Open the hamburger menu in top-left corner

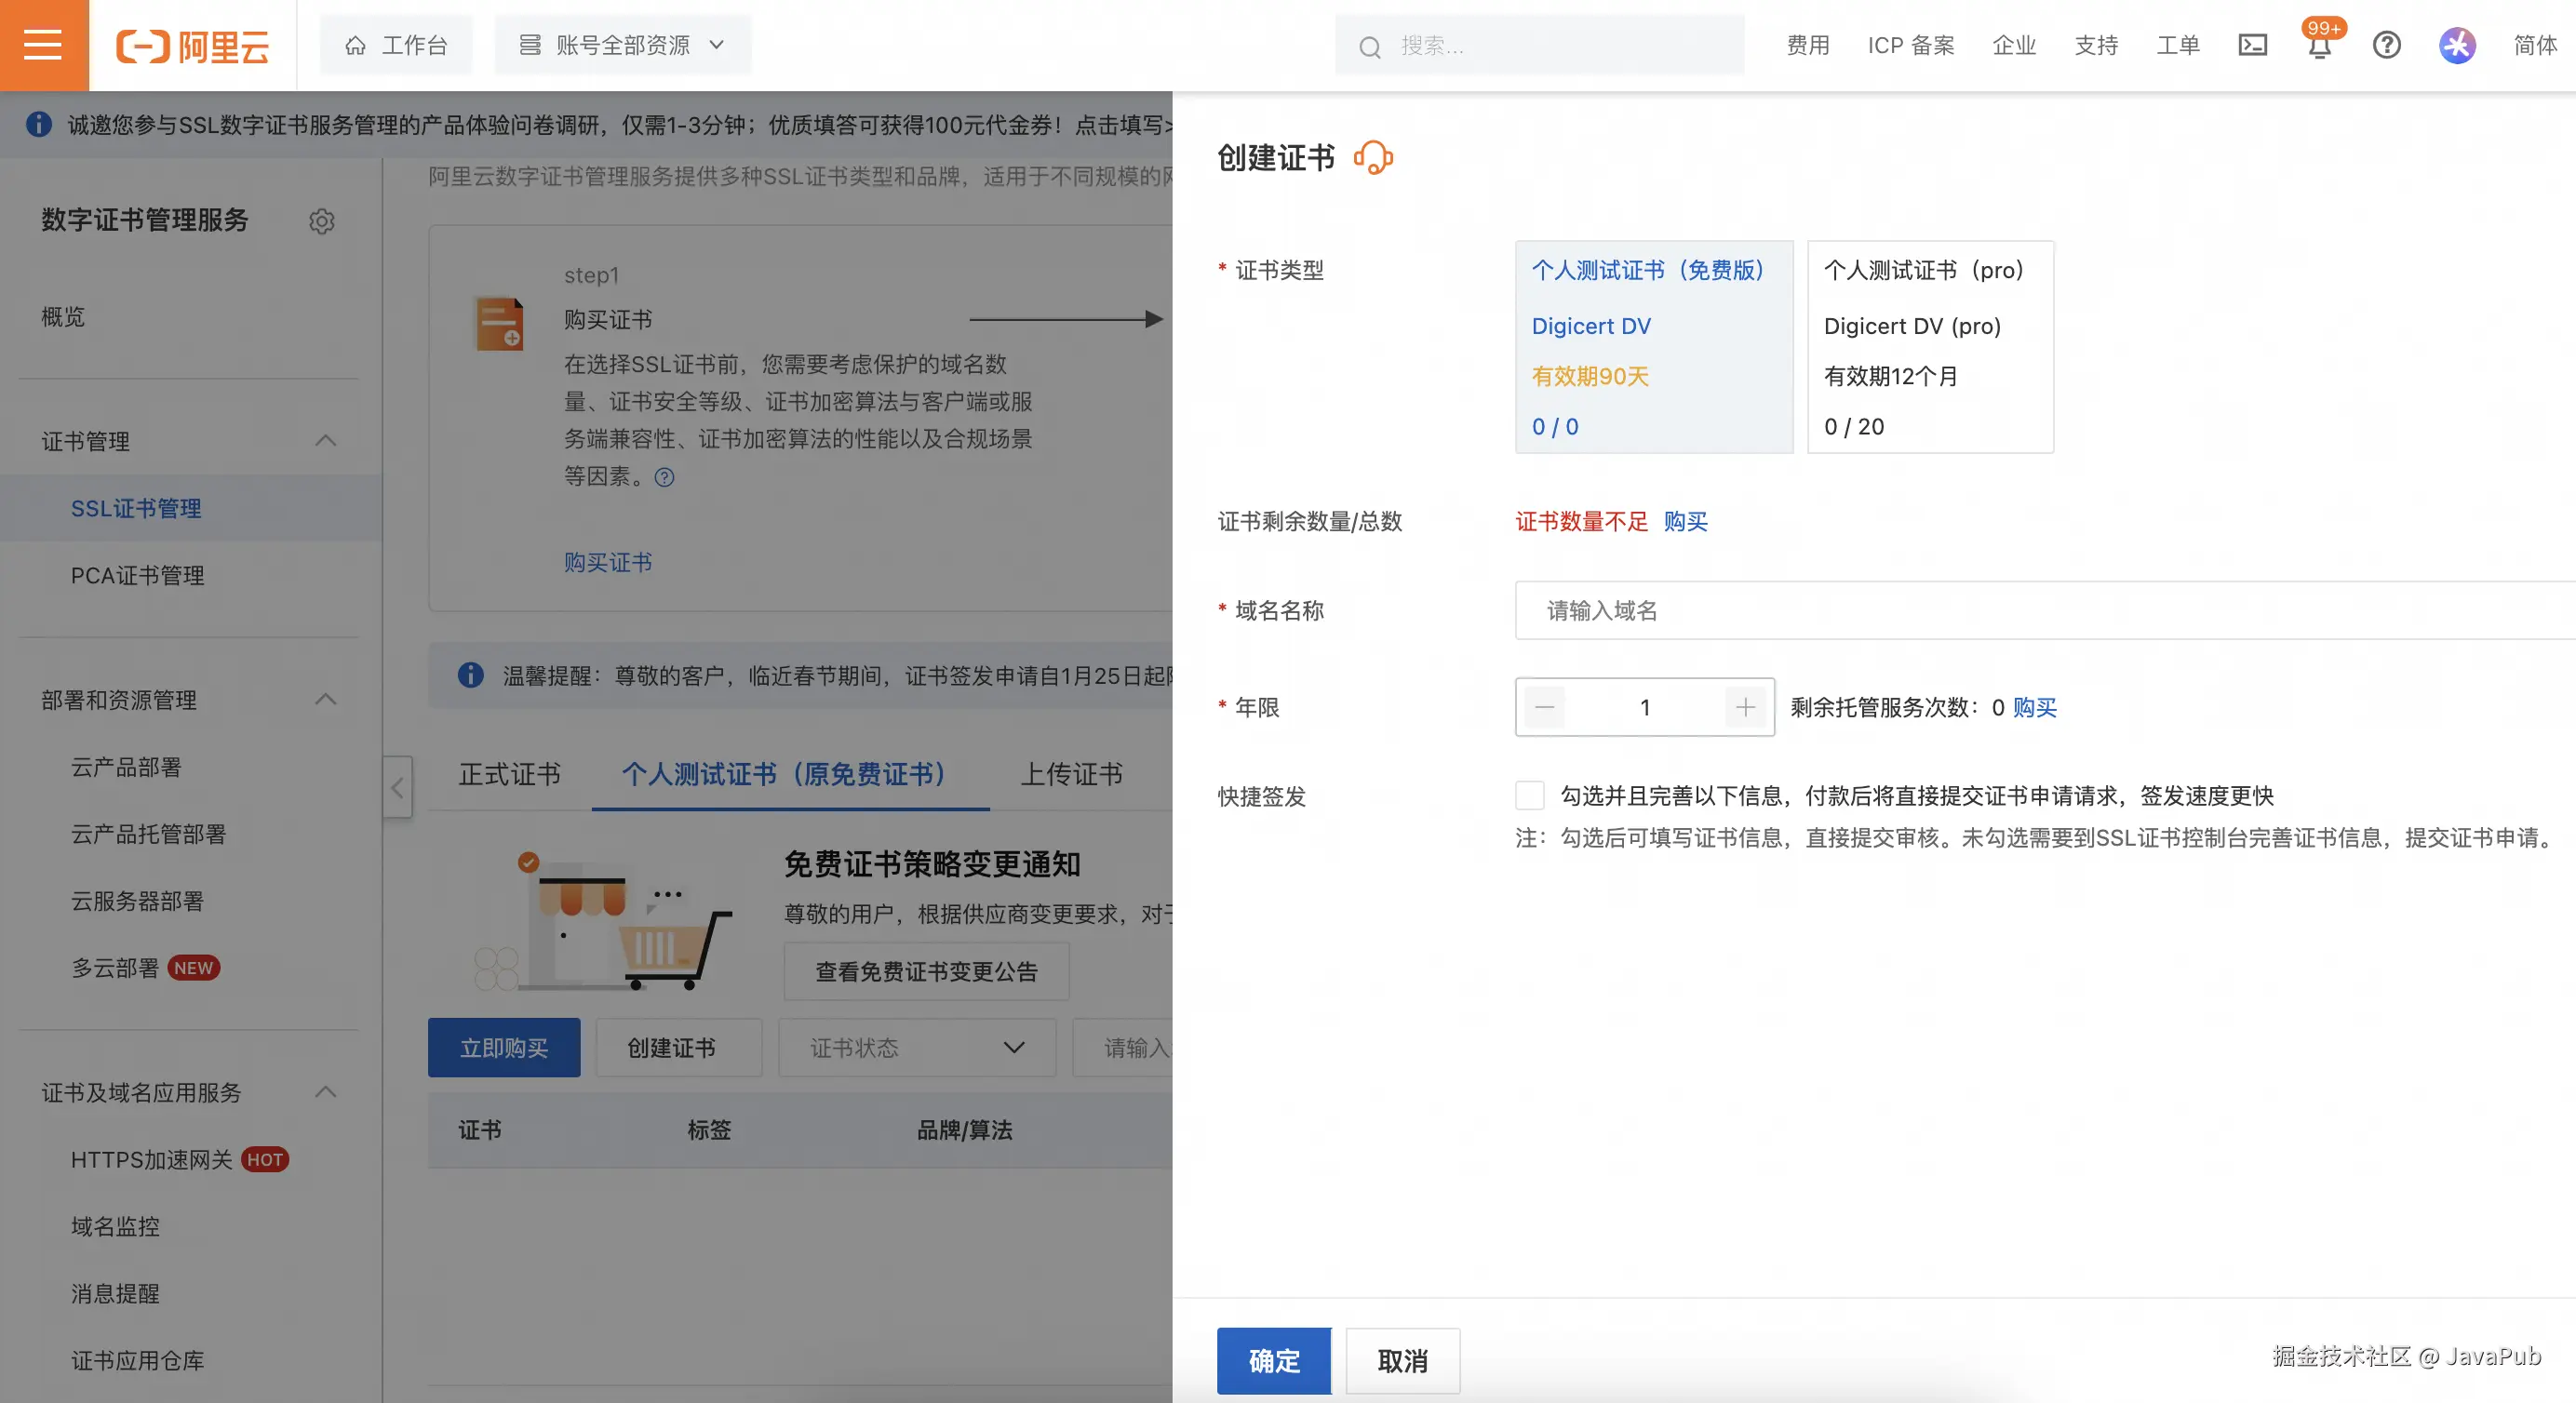click(x=43, y=45)
